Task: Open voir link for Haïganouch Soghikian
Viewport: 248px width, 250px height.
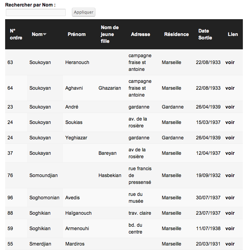Action: 230,213
